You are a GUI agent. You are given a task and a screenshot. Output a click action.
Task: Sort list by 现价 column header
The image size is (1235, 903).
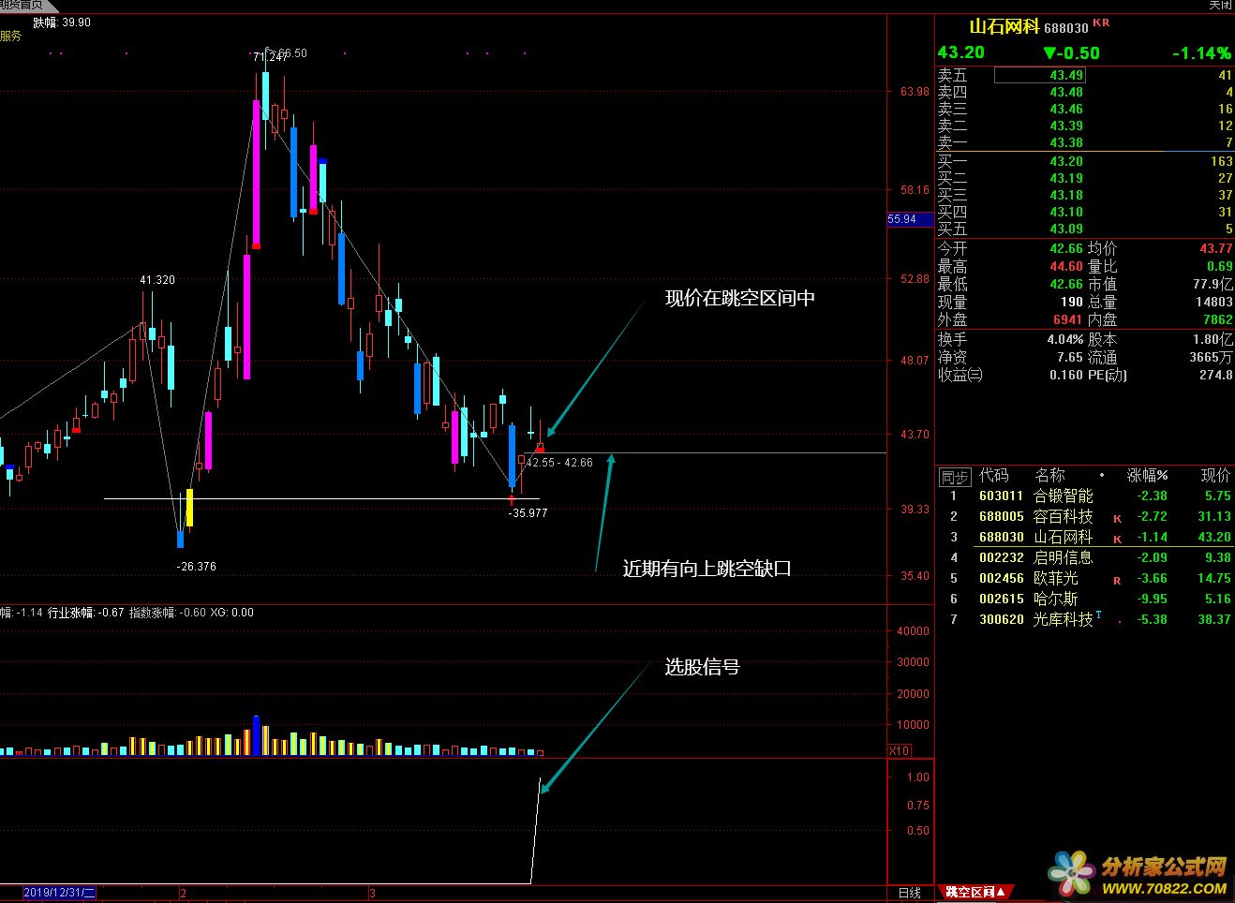[1214, 475]
